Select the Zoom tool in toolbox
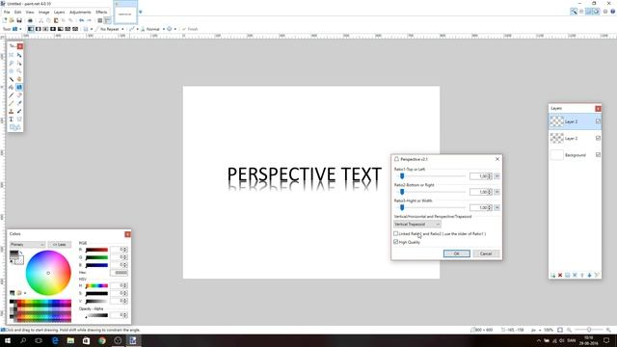This screenshot has width=617, height=347. coord(19,70)
